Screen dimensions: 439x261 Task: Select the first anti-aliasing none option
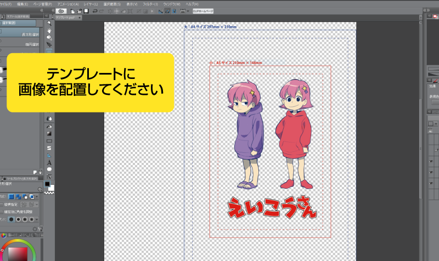tap(11, 219)
